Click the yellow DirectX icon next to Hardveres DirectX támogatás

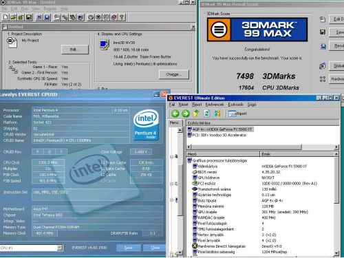(x=195, y=246)
